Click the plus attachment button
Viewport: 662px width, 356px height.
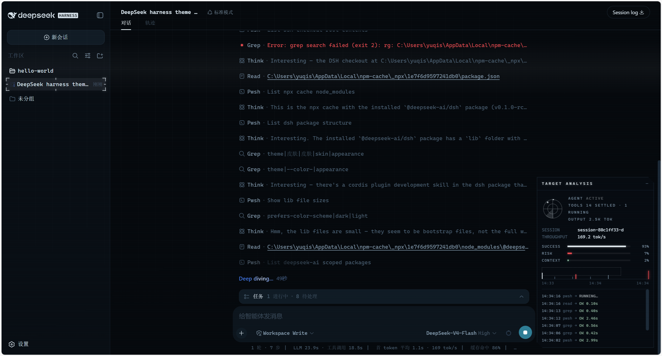[x=242, y=333]
